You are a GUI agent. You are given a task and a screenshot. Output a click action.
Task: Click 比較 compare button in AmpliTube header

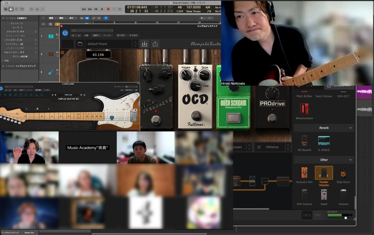coord(86,35)
